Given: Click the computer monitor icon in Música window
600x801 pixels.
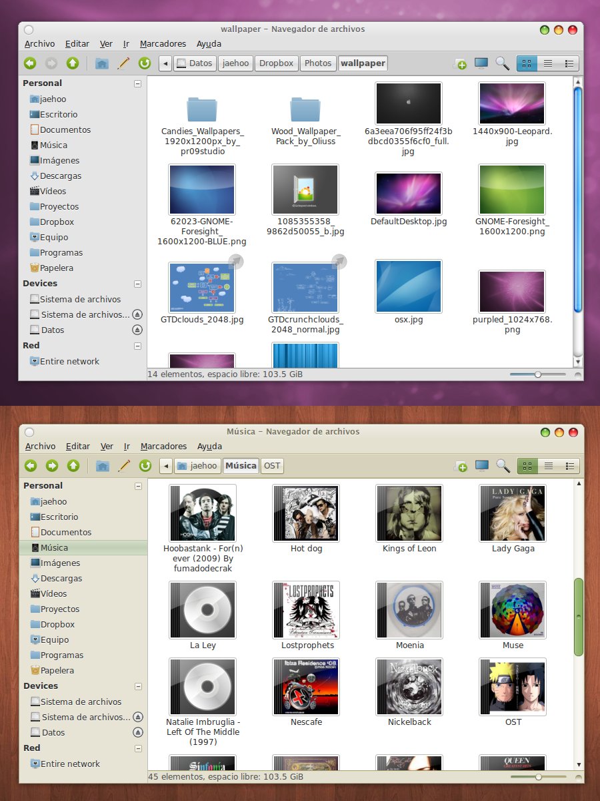Looking at the screenshot, I should 482,466.
